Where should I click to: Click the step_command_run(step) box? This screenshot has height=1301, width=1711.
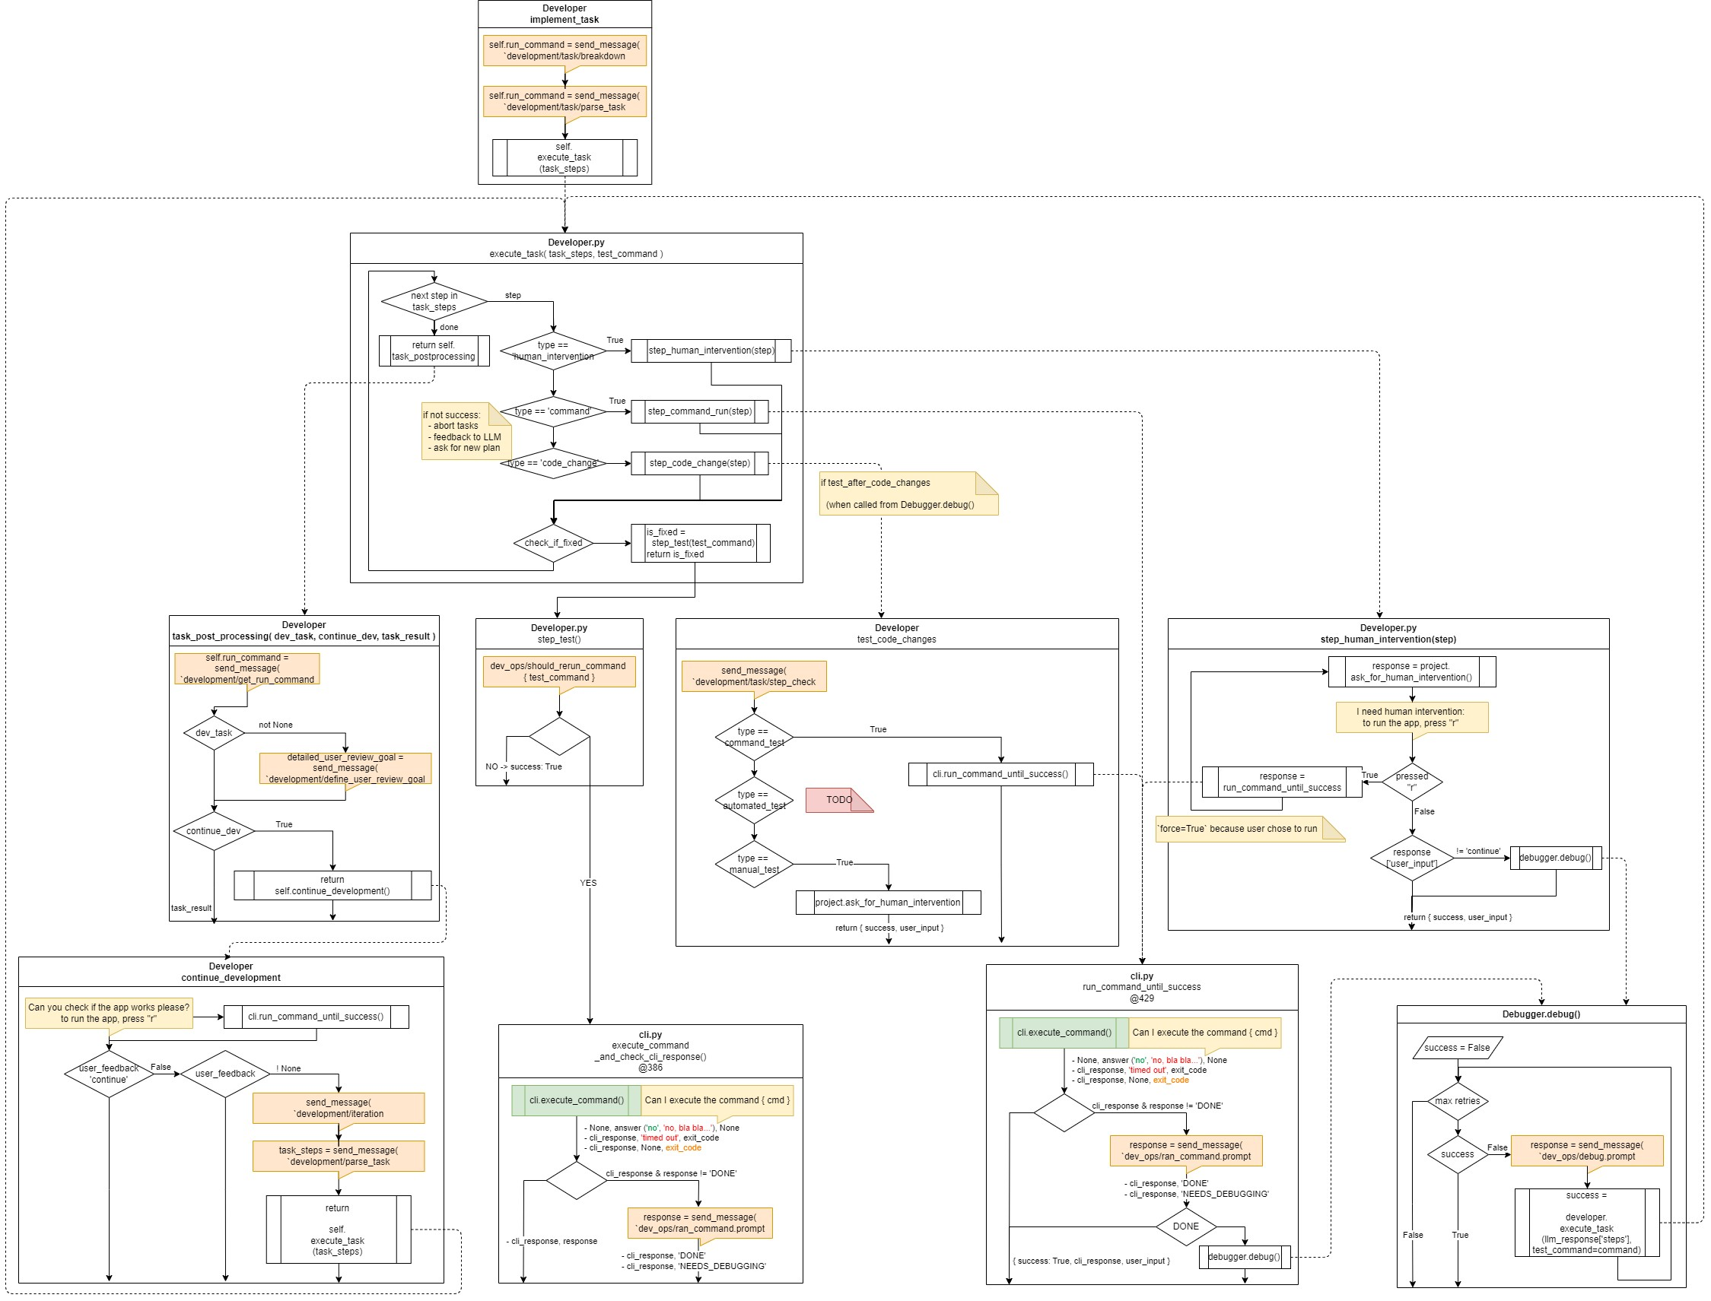pyautogui.click(x=700, y=411)
